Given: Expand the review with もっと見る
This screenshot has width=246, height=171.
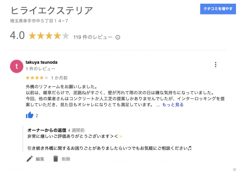Looking at the screenshot, I should (173, 105).
